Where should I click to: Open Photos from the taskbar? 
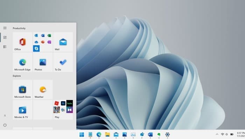click(x=125, y=134)
